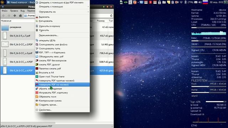Click the sun weather icon in the panel
This screenshot has height=128, width=228.
pos(2,2)
